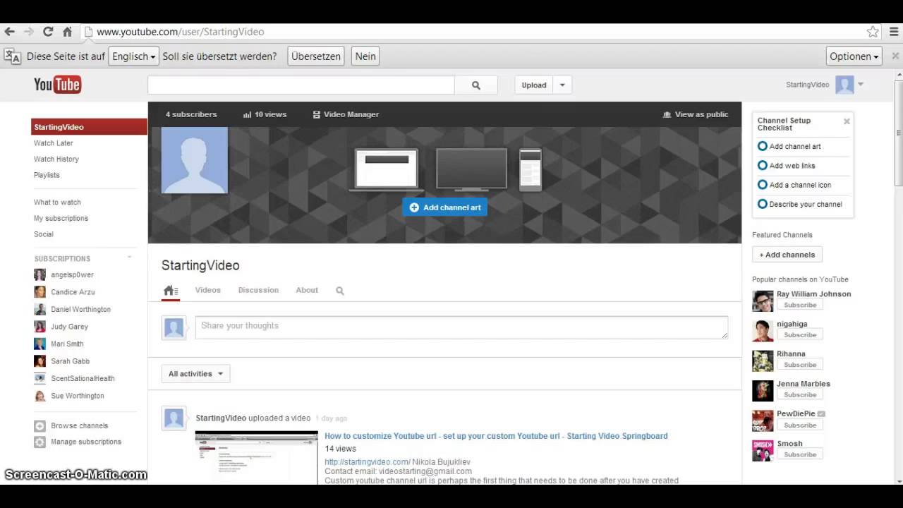Open the All activities dropdown
The height and width of the screenshot is (508, 903).
(x=195, y=373)
